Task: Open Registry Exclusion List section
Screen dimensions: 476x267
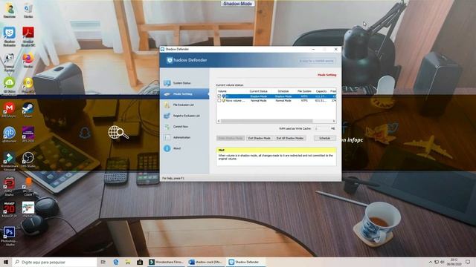Action: pyautogui.click(x=184, y=116)
